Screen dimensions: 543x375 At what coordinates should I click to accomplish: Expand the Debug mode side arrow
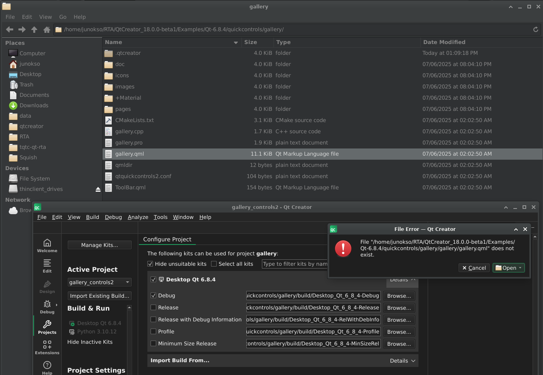pos(56,305)
